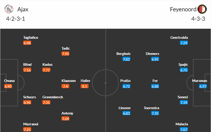Viewport: 211px width, 132px height.
Task: Click the Feyenoord 4-3-3 formation label
Action: tap(198, 19)
